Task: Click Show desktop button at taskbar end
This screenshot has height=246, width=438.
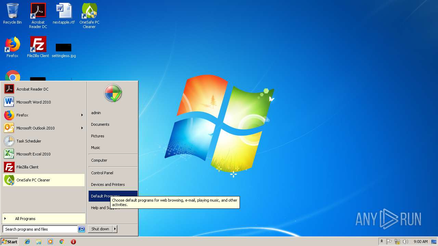Action: click(x=434, y=242)
